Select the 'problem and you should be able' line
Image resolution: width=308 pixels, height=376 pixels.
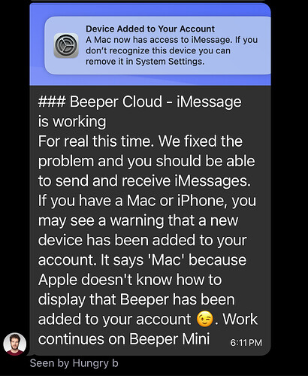click(x=146, y=161)
